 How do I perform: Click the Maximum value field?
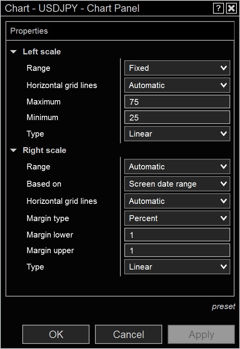coord(177,102)
